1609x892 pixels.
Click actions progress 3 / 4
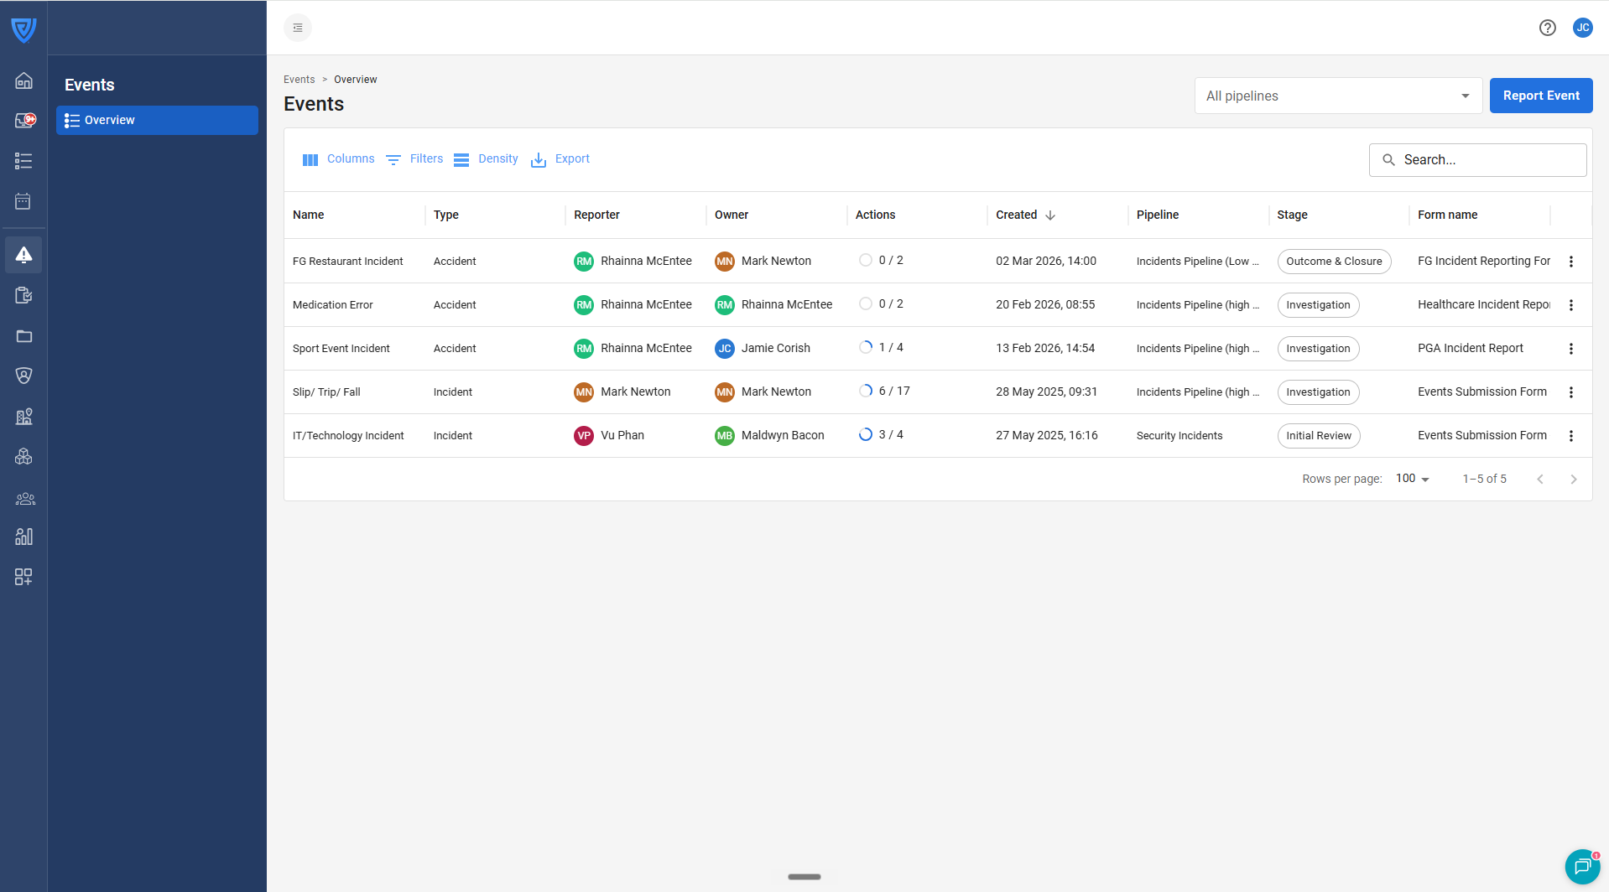[881, 435]
